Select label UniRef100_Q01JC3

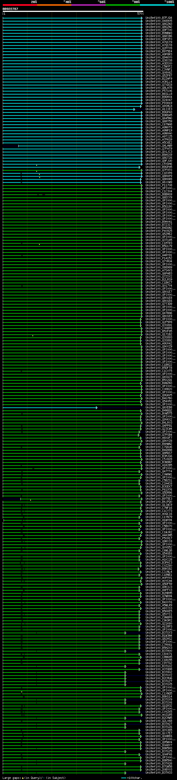click(x=159, y=152)
